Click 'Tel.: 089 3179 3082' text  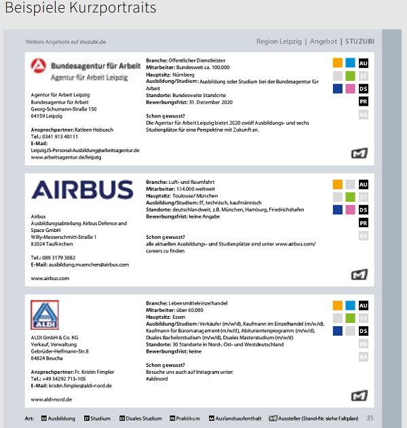[53, 258]
